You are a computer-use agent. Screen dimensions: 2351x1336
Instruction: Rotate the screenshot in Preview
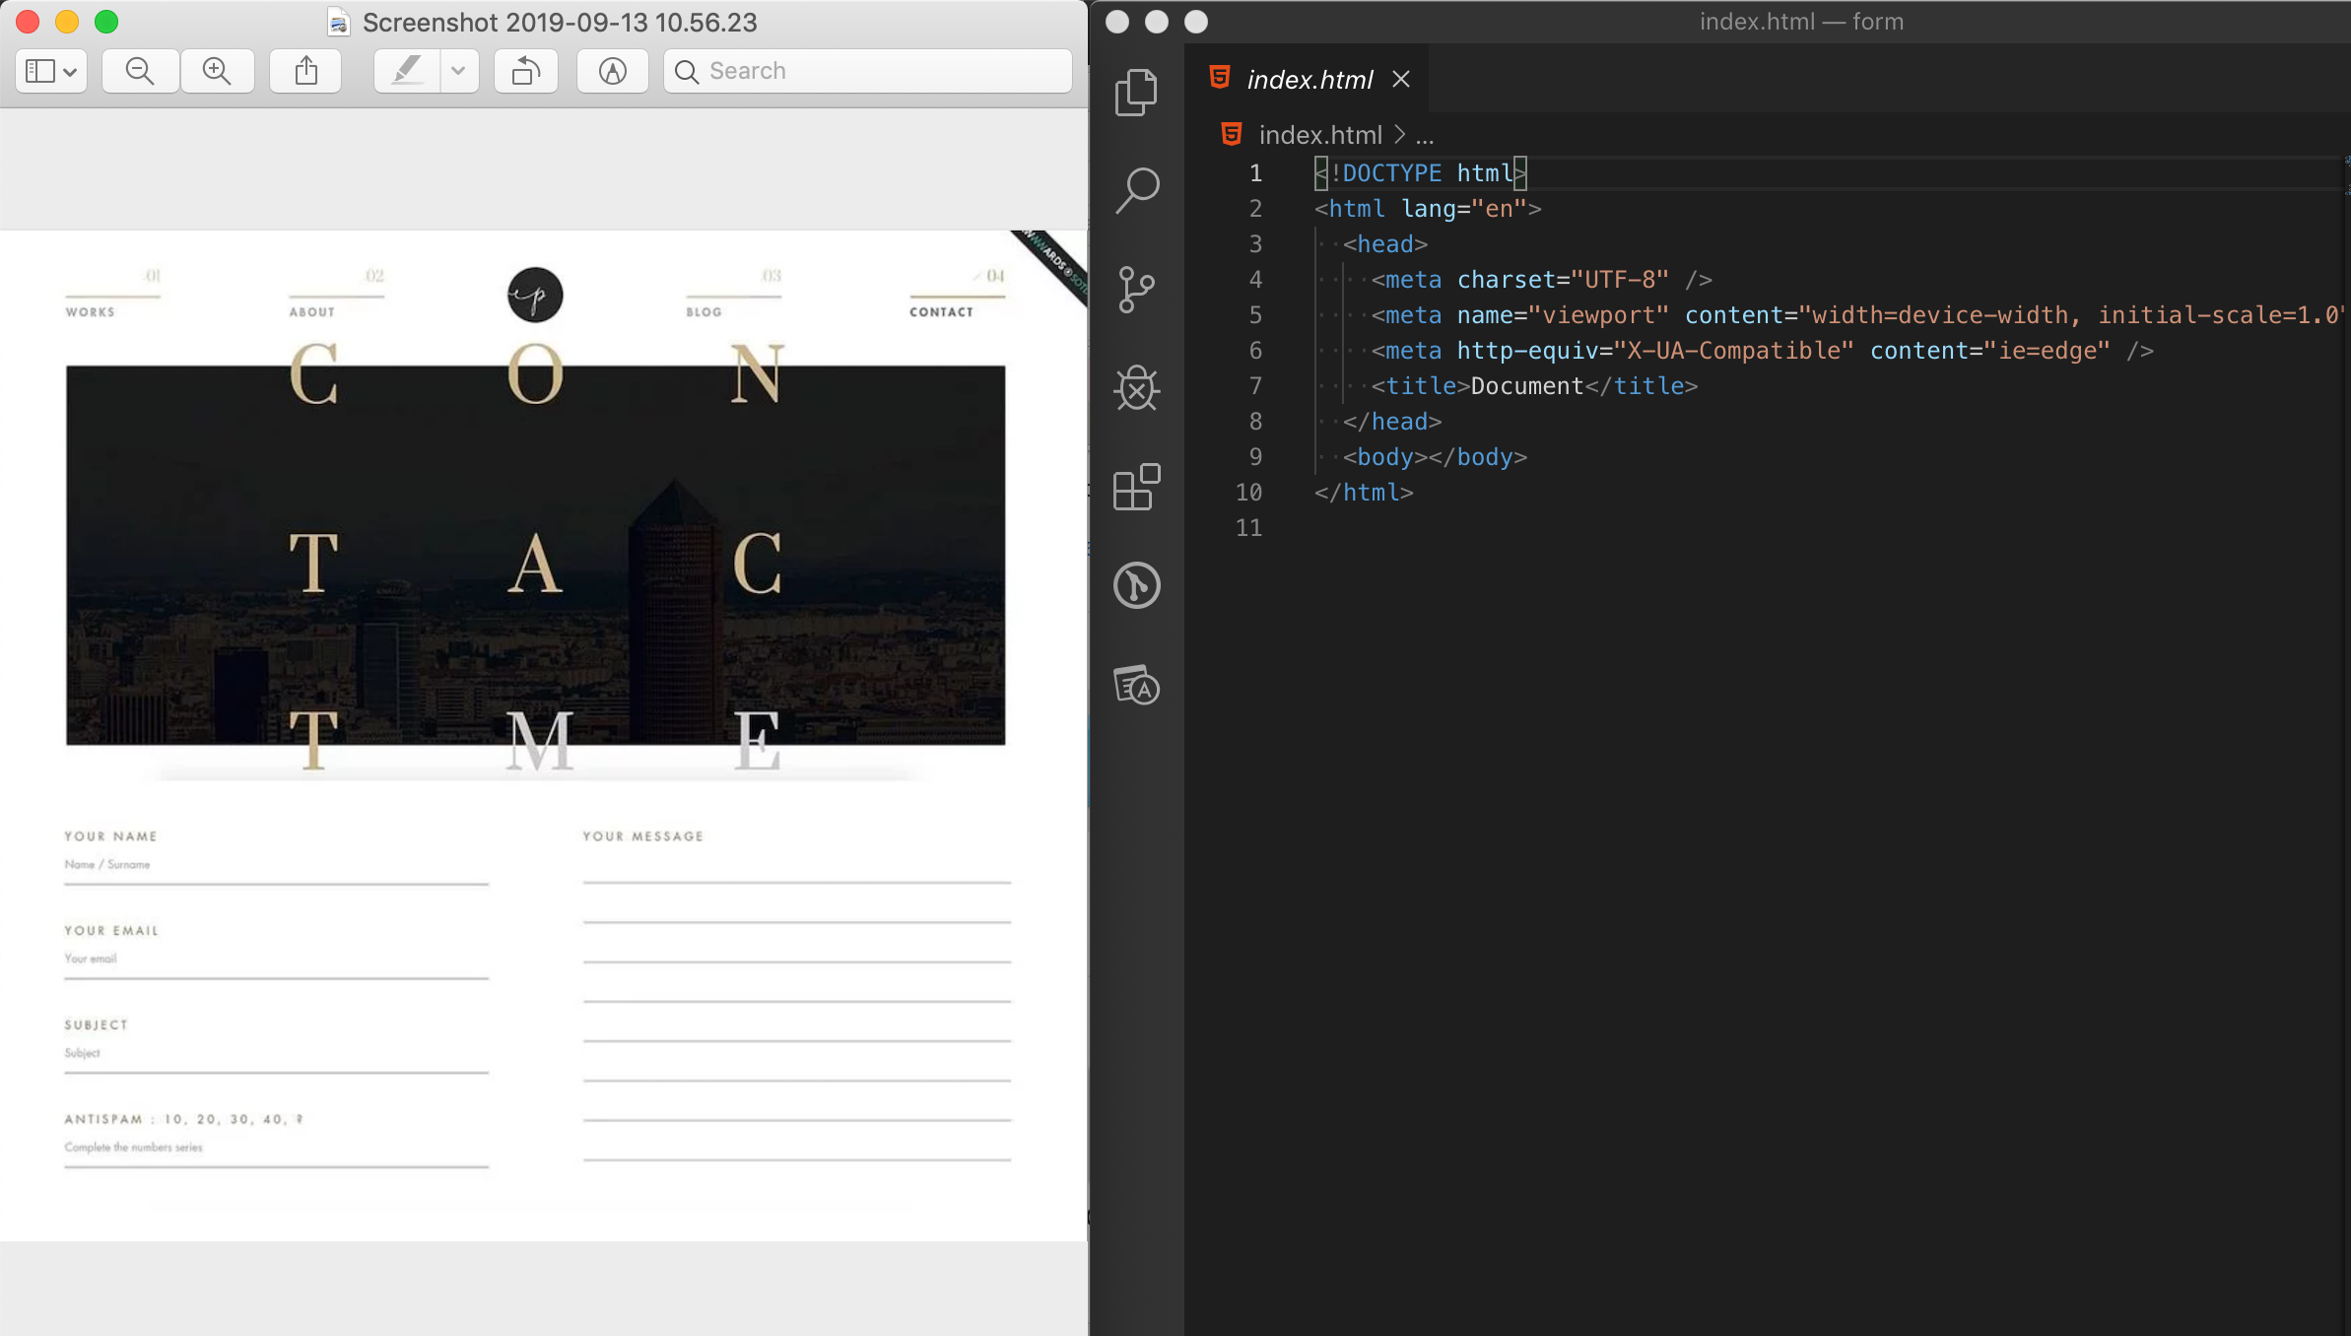coord(525,70)
